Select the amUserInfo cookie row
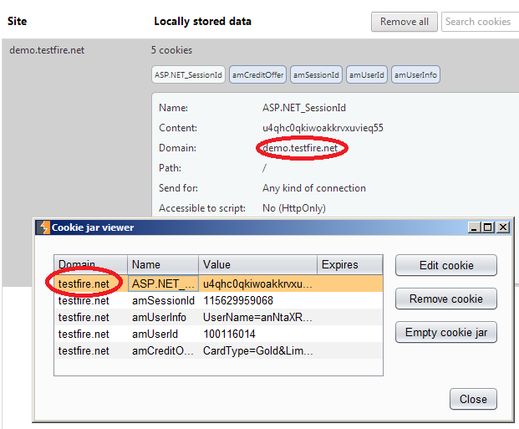Screen dimensions: 519x429 point(218,318)
